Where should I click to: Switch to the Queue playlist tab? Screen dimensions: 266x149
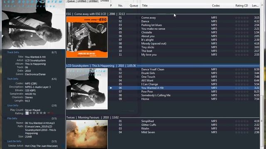pyautogui.click(x=71, y=1)
